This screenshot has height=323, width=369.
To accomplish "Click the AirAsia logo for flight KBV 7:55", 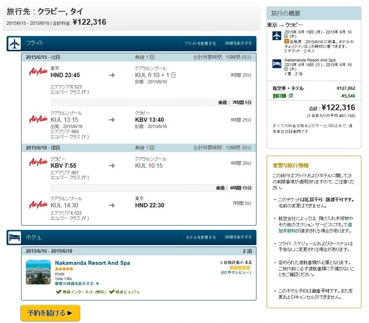I will pyautogui.click(x=38, y=162).
